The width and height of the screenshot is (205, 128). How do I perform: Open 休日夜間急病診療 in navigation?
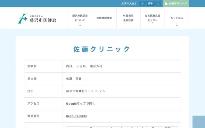point(128,18)
